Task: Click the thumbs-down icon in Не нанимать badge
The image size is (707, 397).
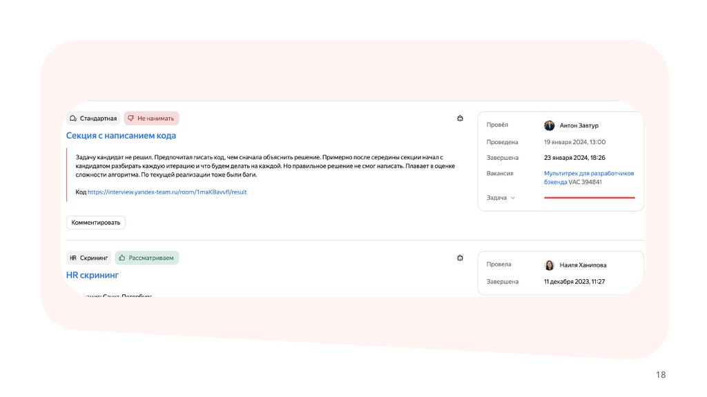Action: 130,119
